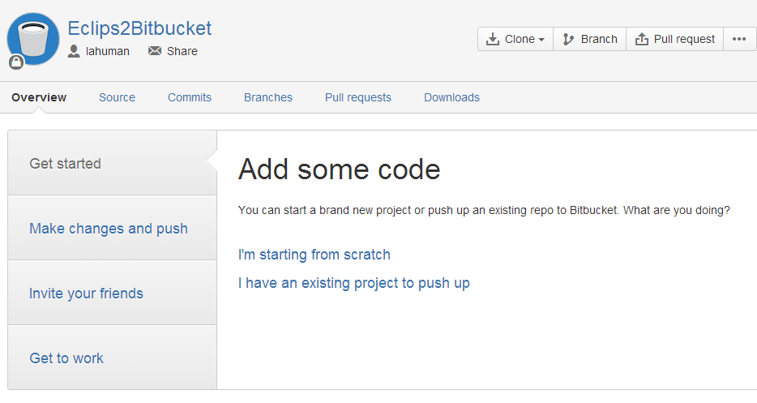Click the user icon beside lahuman
This screenshot has width=757, height=403.
click(75, 51)
